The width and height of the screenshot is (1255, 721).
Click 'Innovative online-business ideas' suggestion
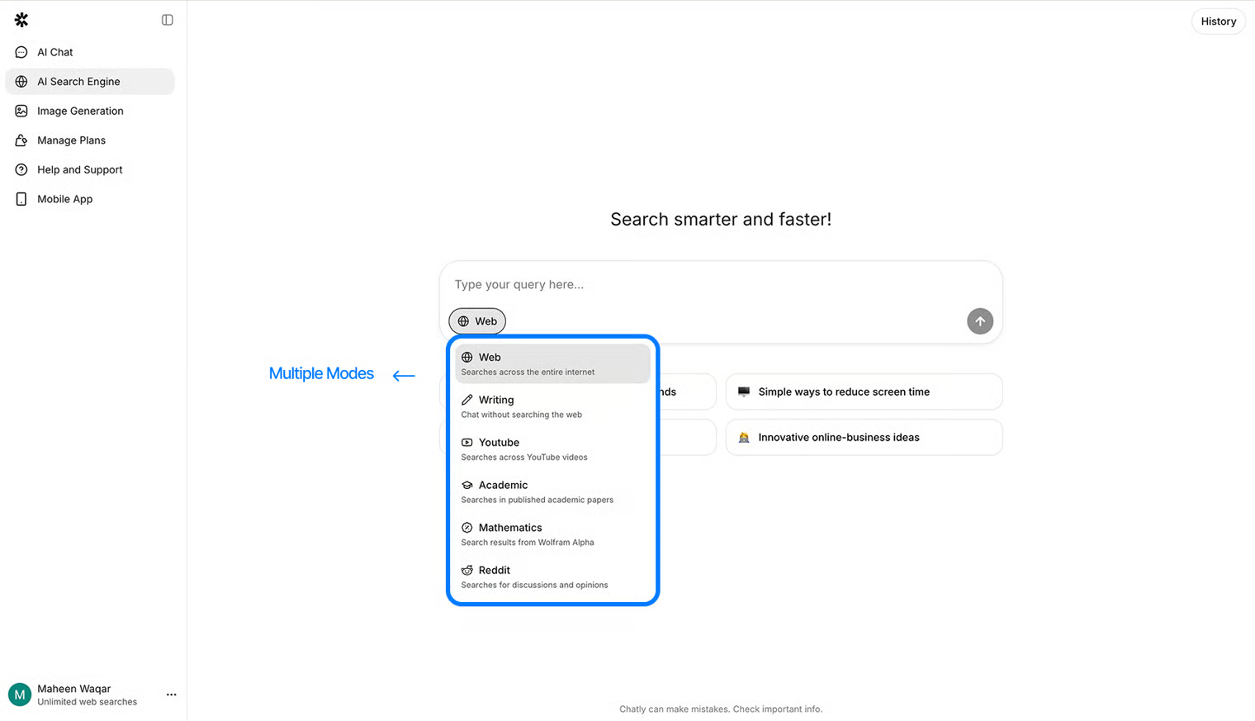(864, 437)
